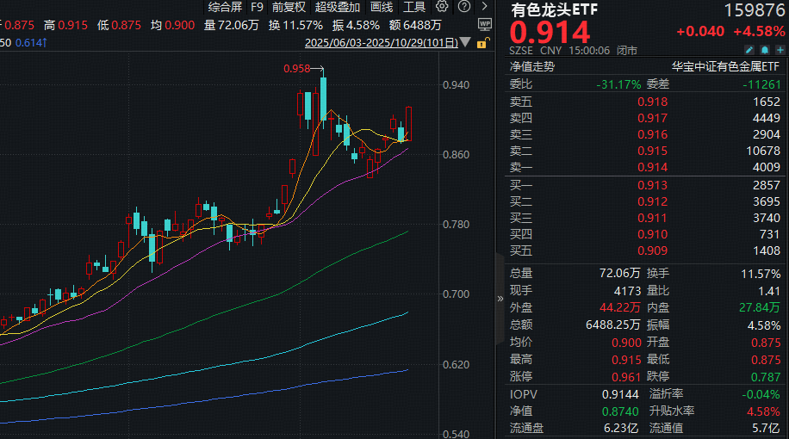Select the 画线 drawing menu item
Viewport: 789px width, 439px height.
point(382,7)
